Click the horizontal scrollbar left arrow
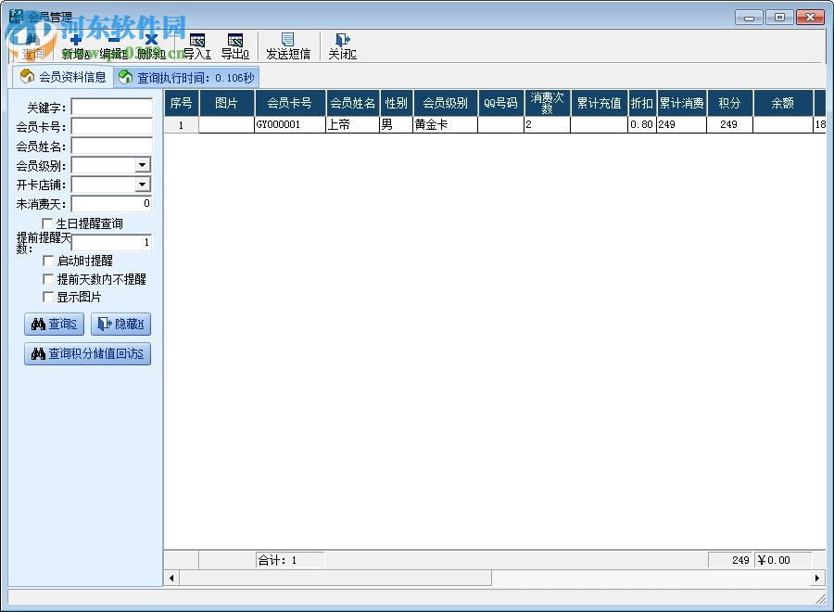Screen dimensions: 834x612 (171, 578)
